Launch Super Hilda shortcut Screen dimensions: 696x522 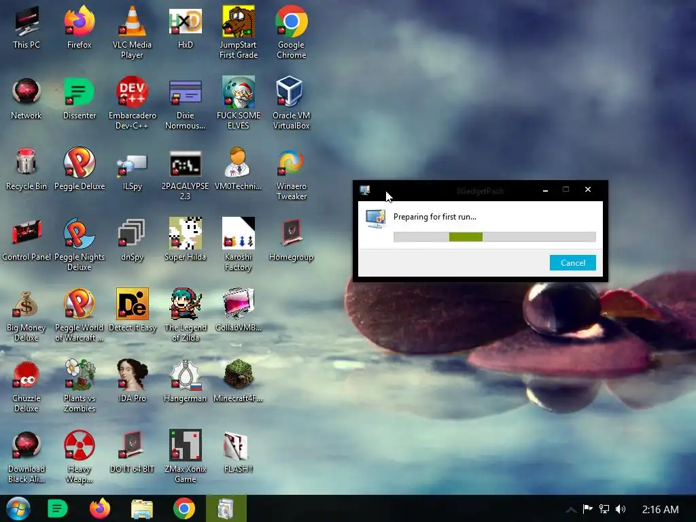click(x=185, y=239)
